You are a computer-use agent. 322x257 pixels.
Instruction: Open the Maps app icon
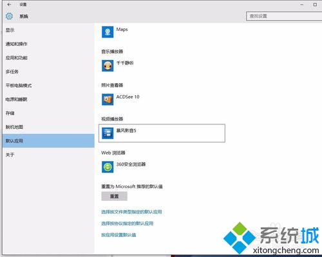pyautogui.click(x=108, y=32)
